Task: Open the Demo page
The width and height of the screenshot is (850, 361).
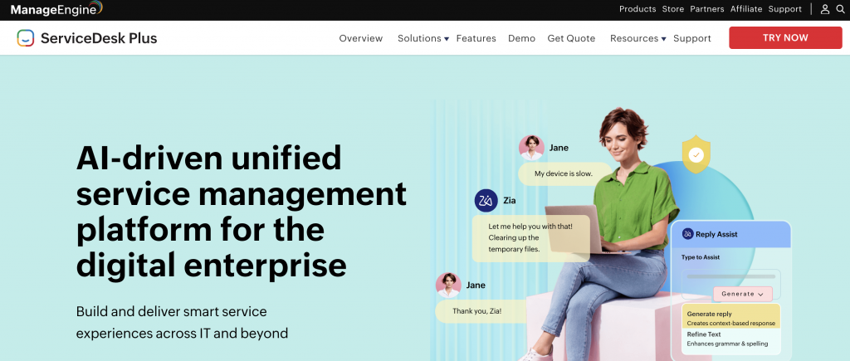Action: [x=521, y=38]
